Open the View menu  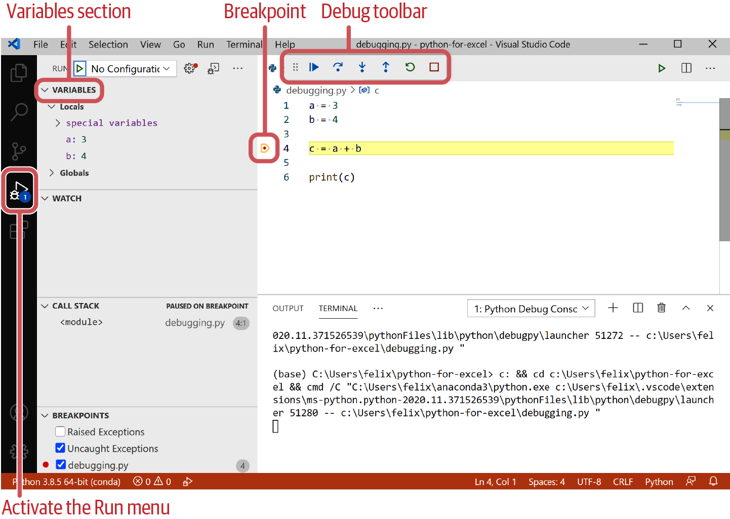(150, 45)
